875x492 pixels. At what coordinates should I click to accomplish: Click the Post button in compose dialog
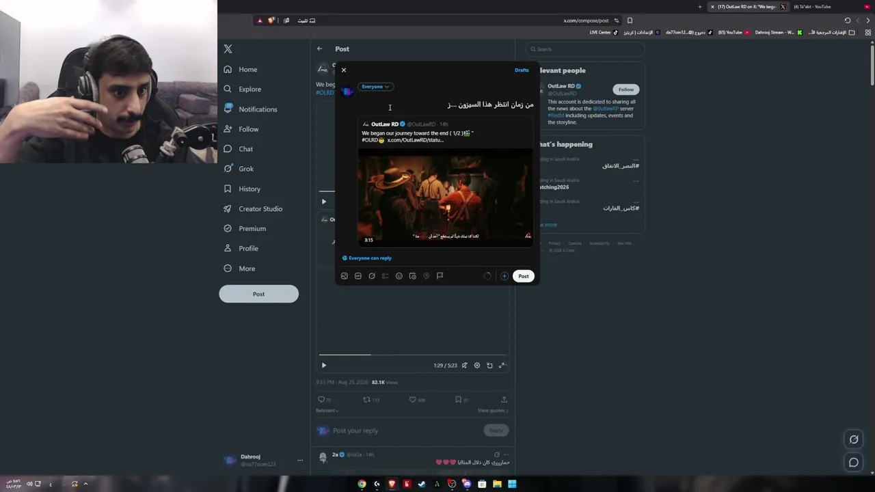pos(523,276)
